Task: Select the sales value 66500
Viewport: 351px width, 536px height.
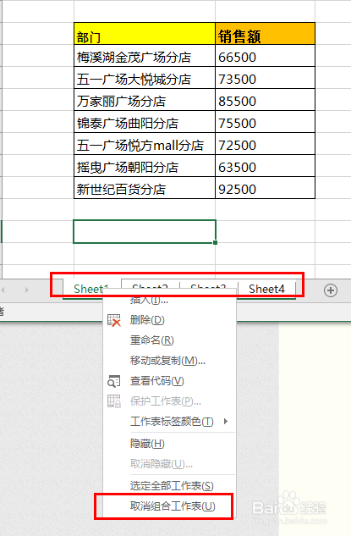Action: pyautogui.click(x=265, y=56)
